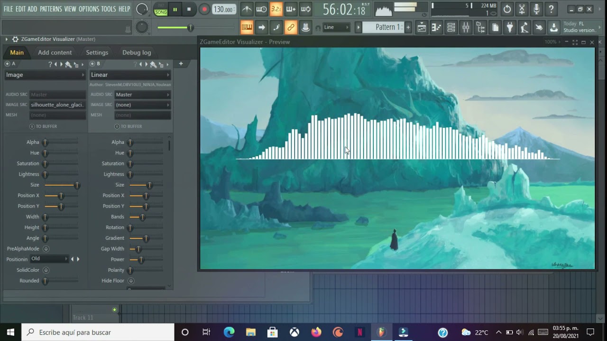607x341 pixels.
Task: Open the plugin picker plug icon
Action: [510, 27]
